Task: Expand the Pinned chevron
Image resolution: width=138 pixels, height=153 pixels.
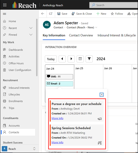Action: tap(31, 35)
